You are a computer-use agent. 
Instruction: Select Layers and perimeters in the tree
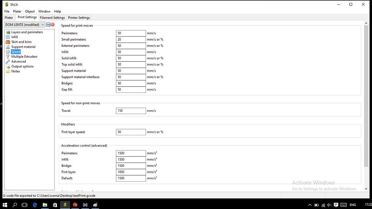pyautogui.click(x=27, y=32)
